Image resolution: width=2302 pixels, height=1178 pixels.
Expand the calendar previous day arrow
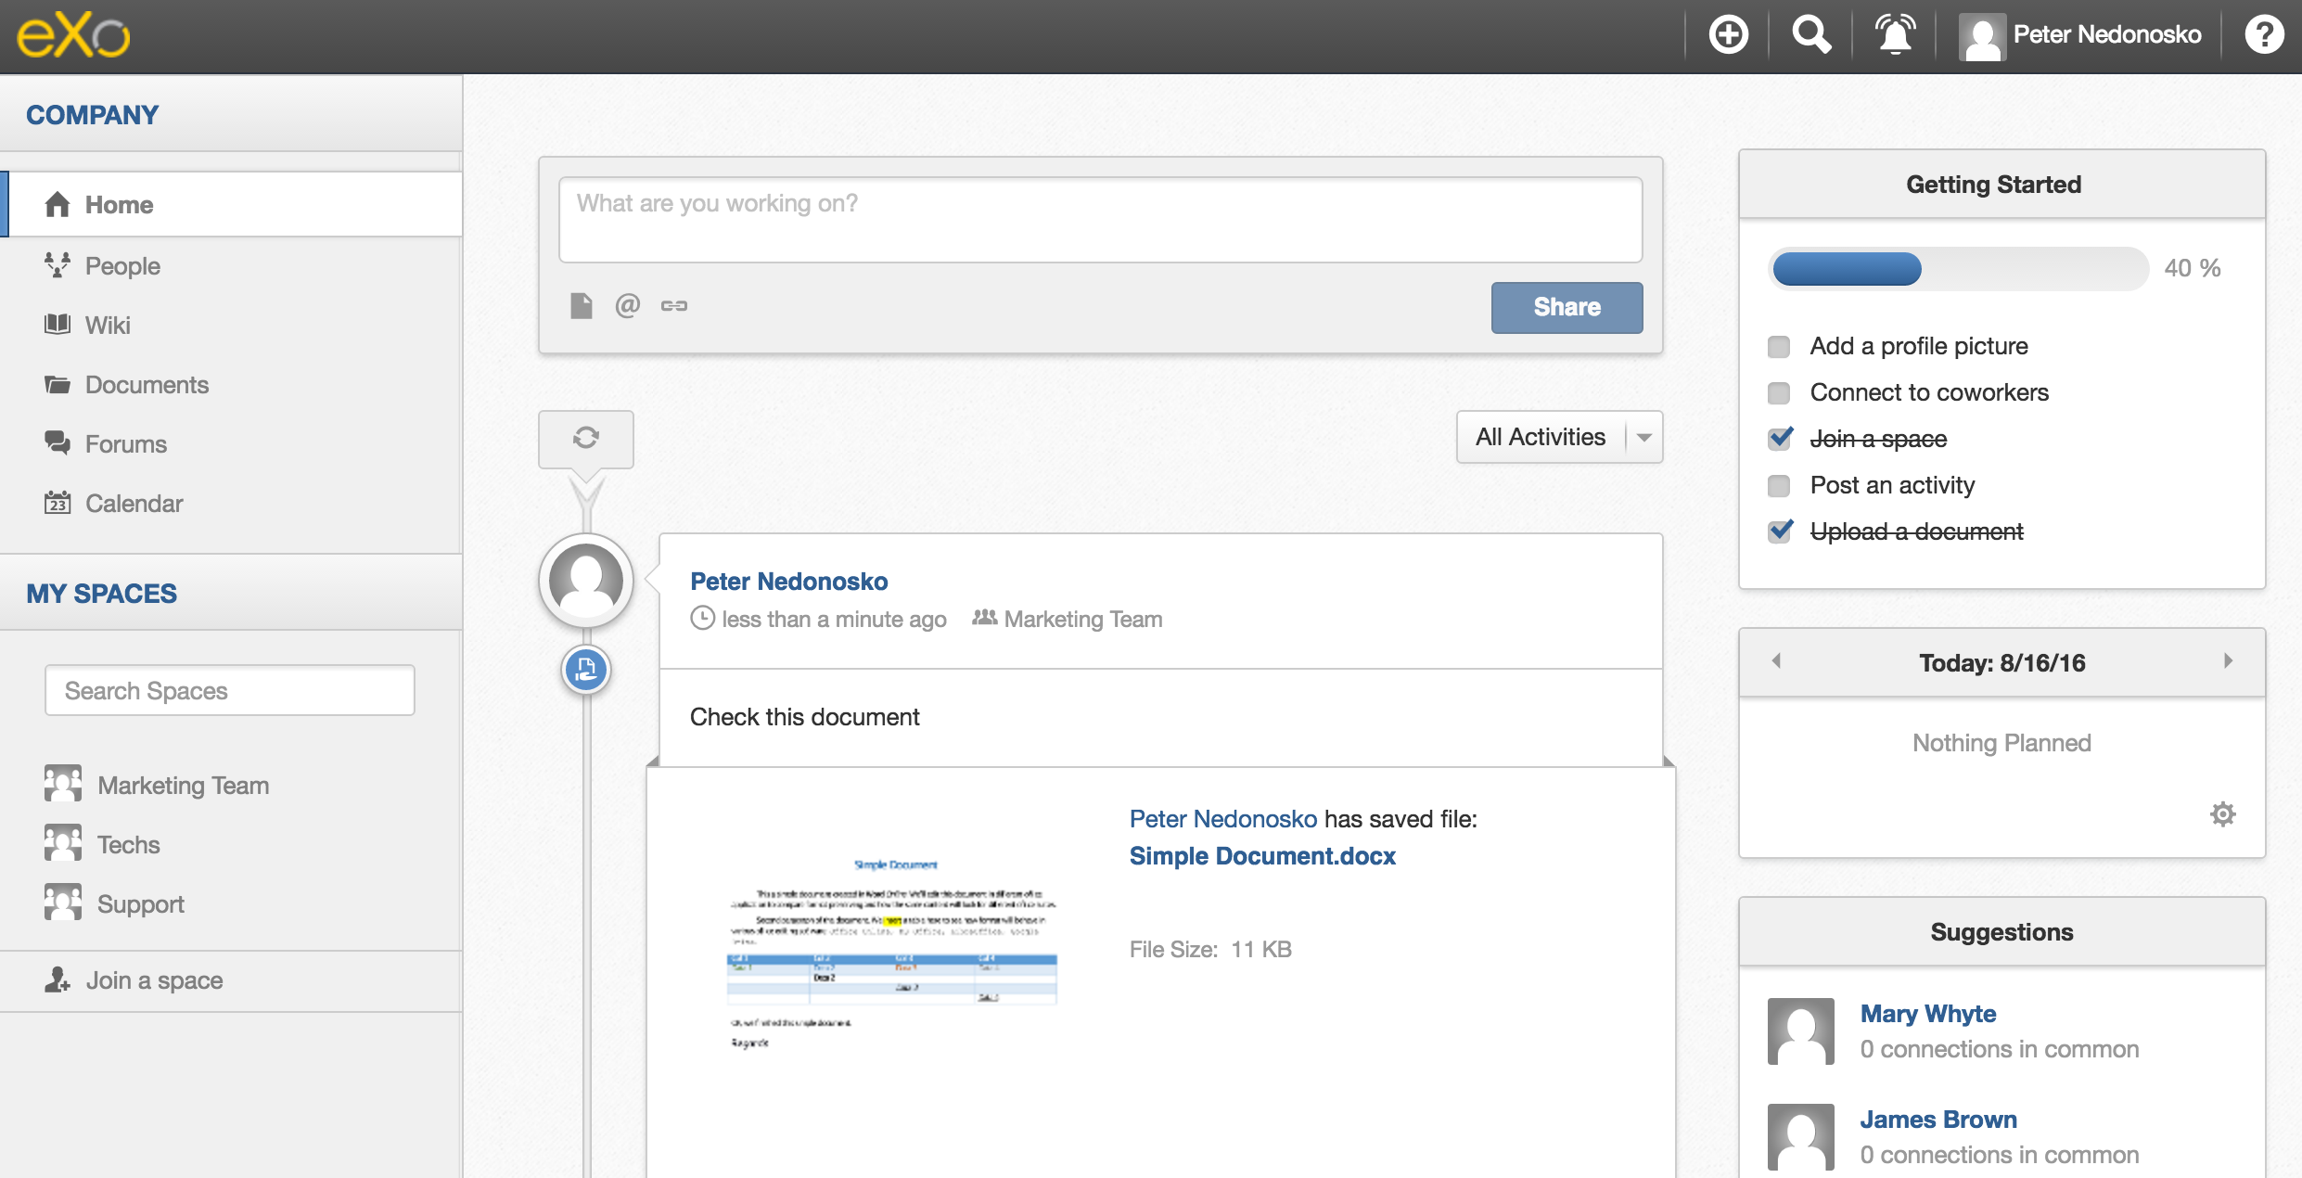pos(1776,661)
